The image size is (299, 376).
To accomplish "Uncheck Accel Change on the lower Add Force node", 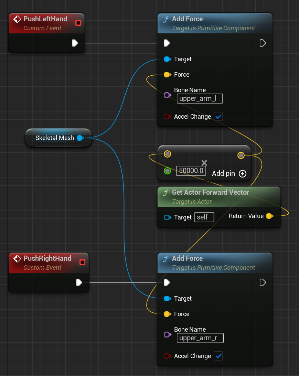I will pyautogui.click(x=218, y=356).
